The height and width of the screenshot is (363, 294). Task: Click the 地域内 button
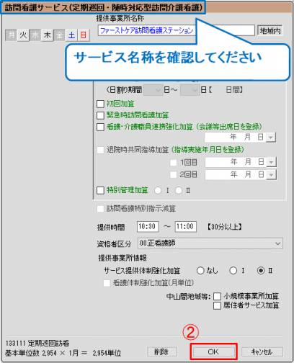coord(270,30)
